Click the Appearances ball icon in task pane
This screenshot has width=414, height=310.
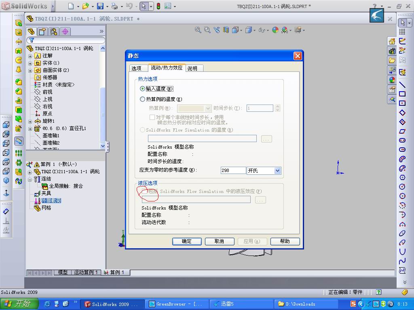392,80
